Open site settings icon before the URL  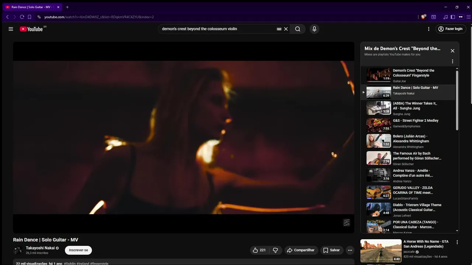click(x=39, y=17)
